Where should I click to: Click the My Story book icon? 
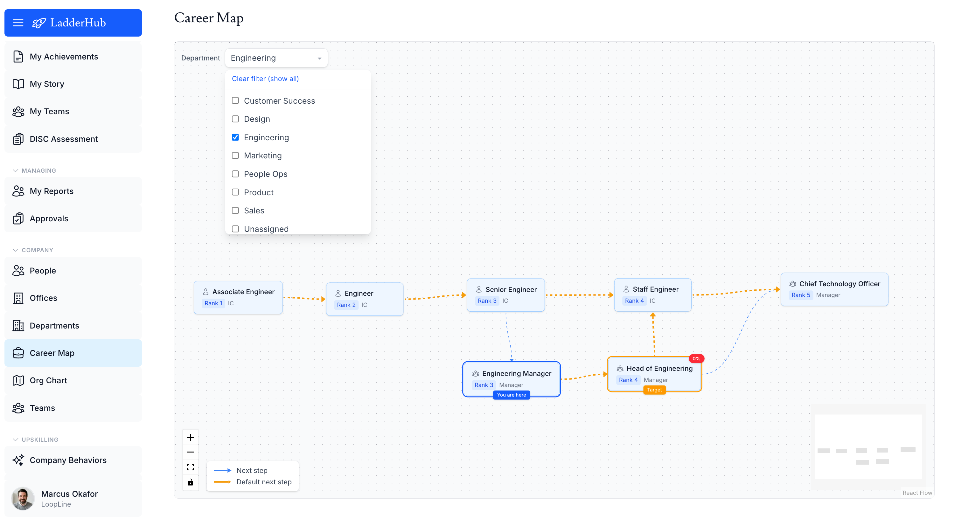(18, 84)
